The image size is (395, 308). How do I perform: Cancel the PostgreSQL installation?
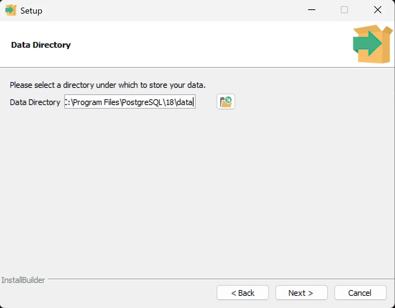pyautogui.click(x=360, y=293)
